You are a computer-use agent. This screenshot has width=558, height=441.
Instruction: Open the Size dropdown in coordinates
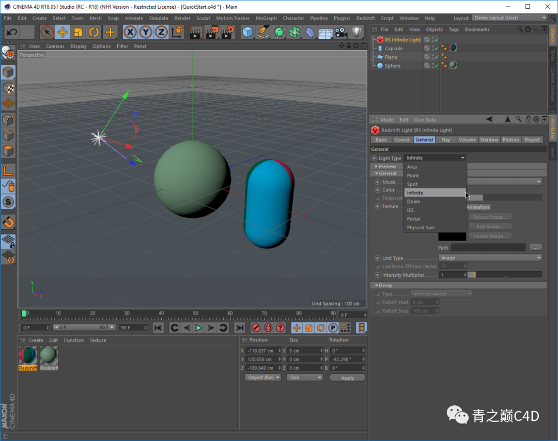(x=305, y=377)
